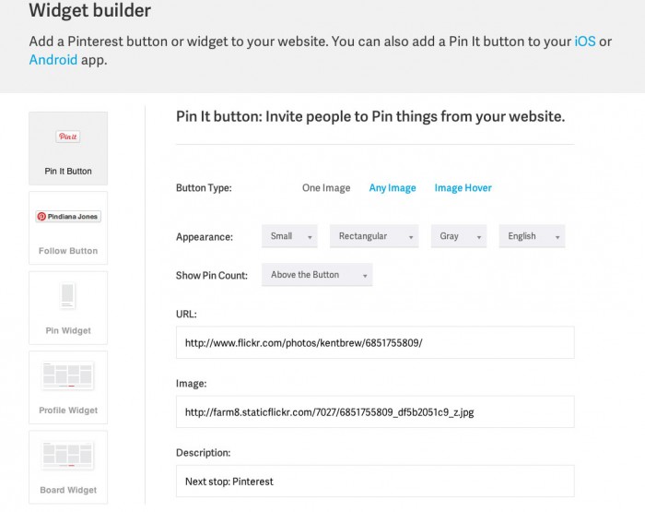Focus the Description text field

375,481
